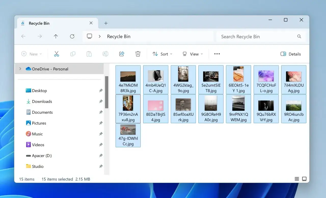Viewport: 326px width, 198px height.
Task: Open the See more ellipsis menu
Action: tap(217, 54)
